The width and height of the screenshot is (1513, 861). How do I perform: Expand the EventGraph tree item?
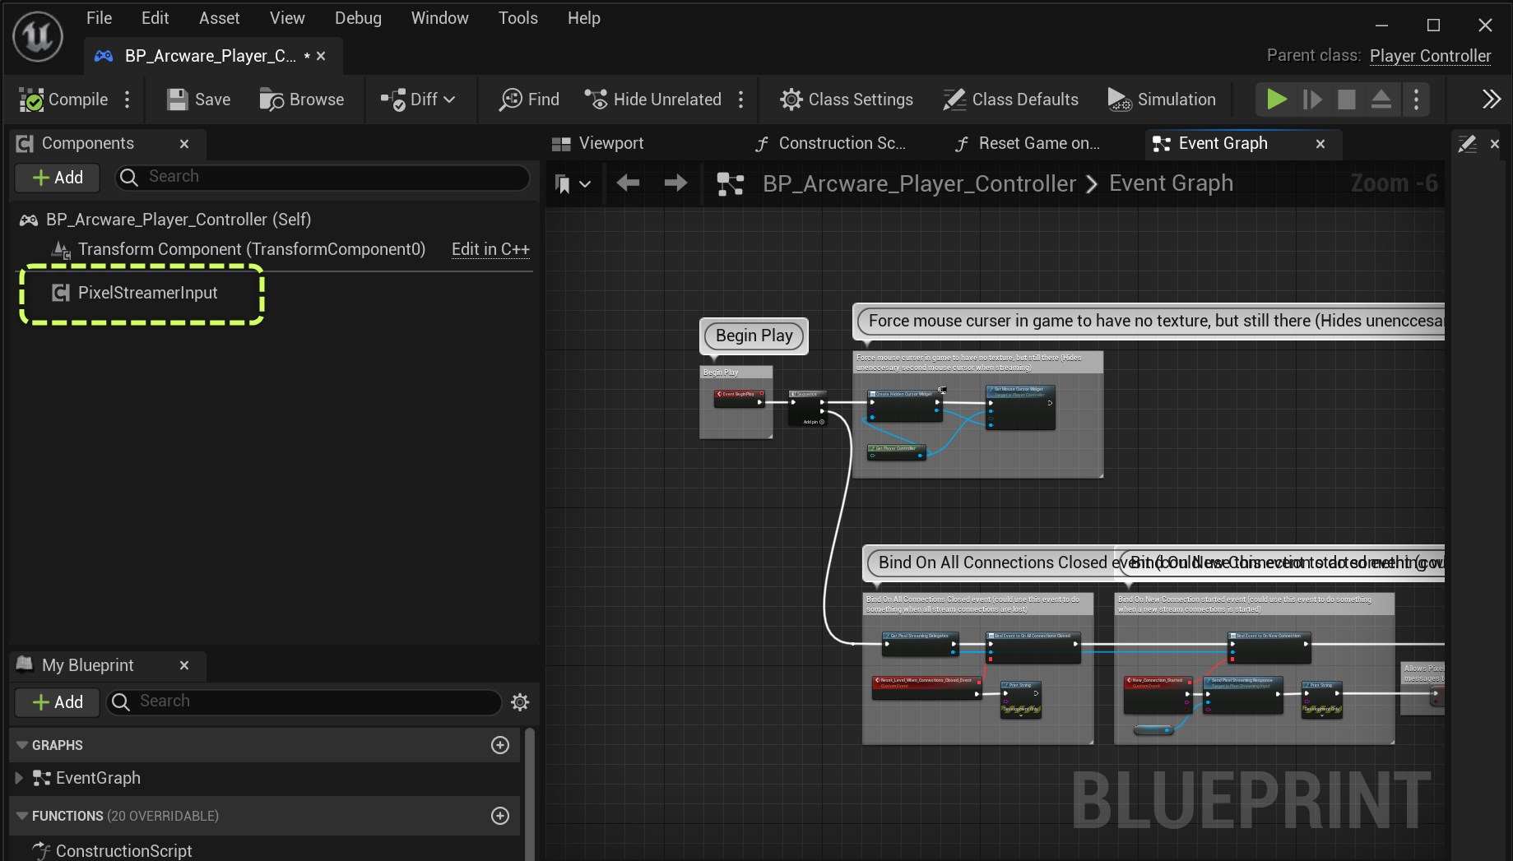point(19,778)
